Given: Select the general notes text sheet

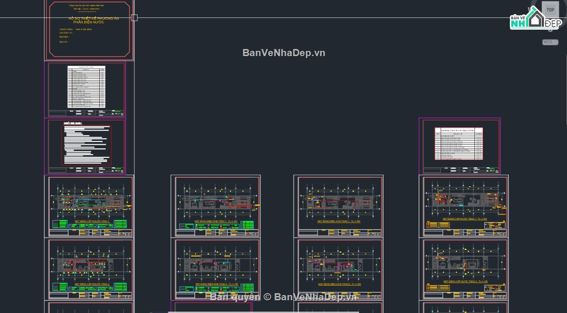Looking at the screenshot, I should pyautogui.click(x=86, y=146).
